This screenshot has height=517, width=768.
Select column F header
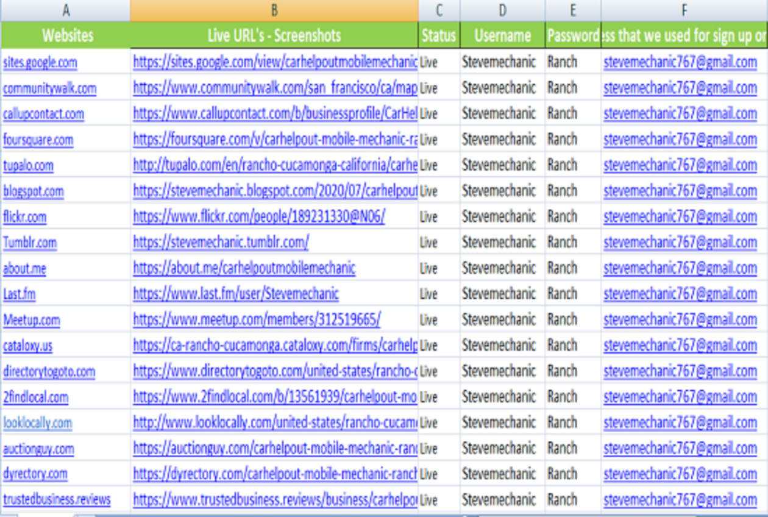tap(684, 10)
